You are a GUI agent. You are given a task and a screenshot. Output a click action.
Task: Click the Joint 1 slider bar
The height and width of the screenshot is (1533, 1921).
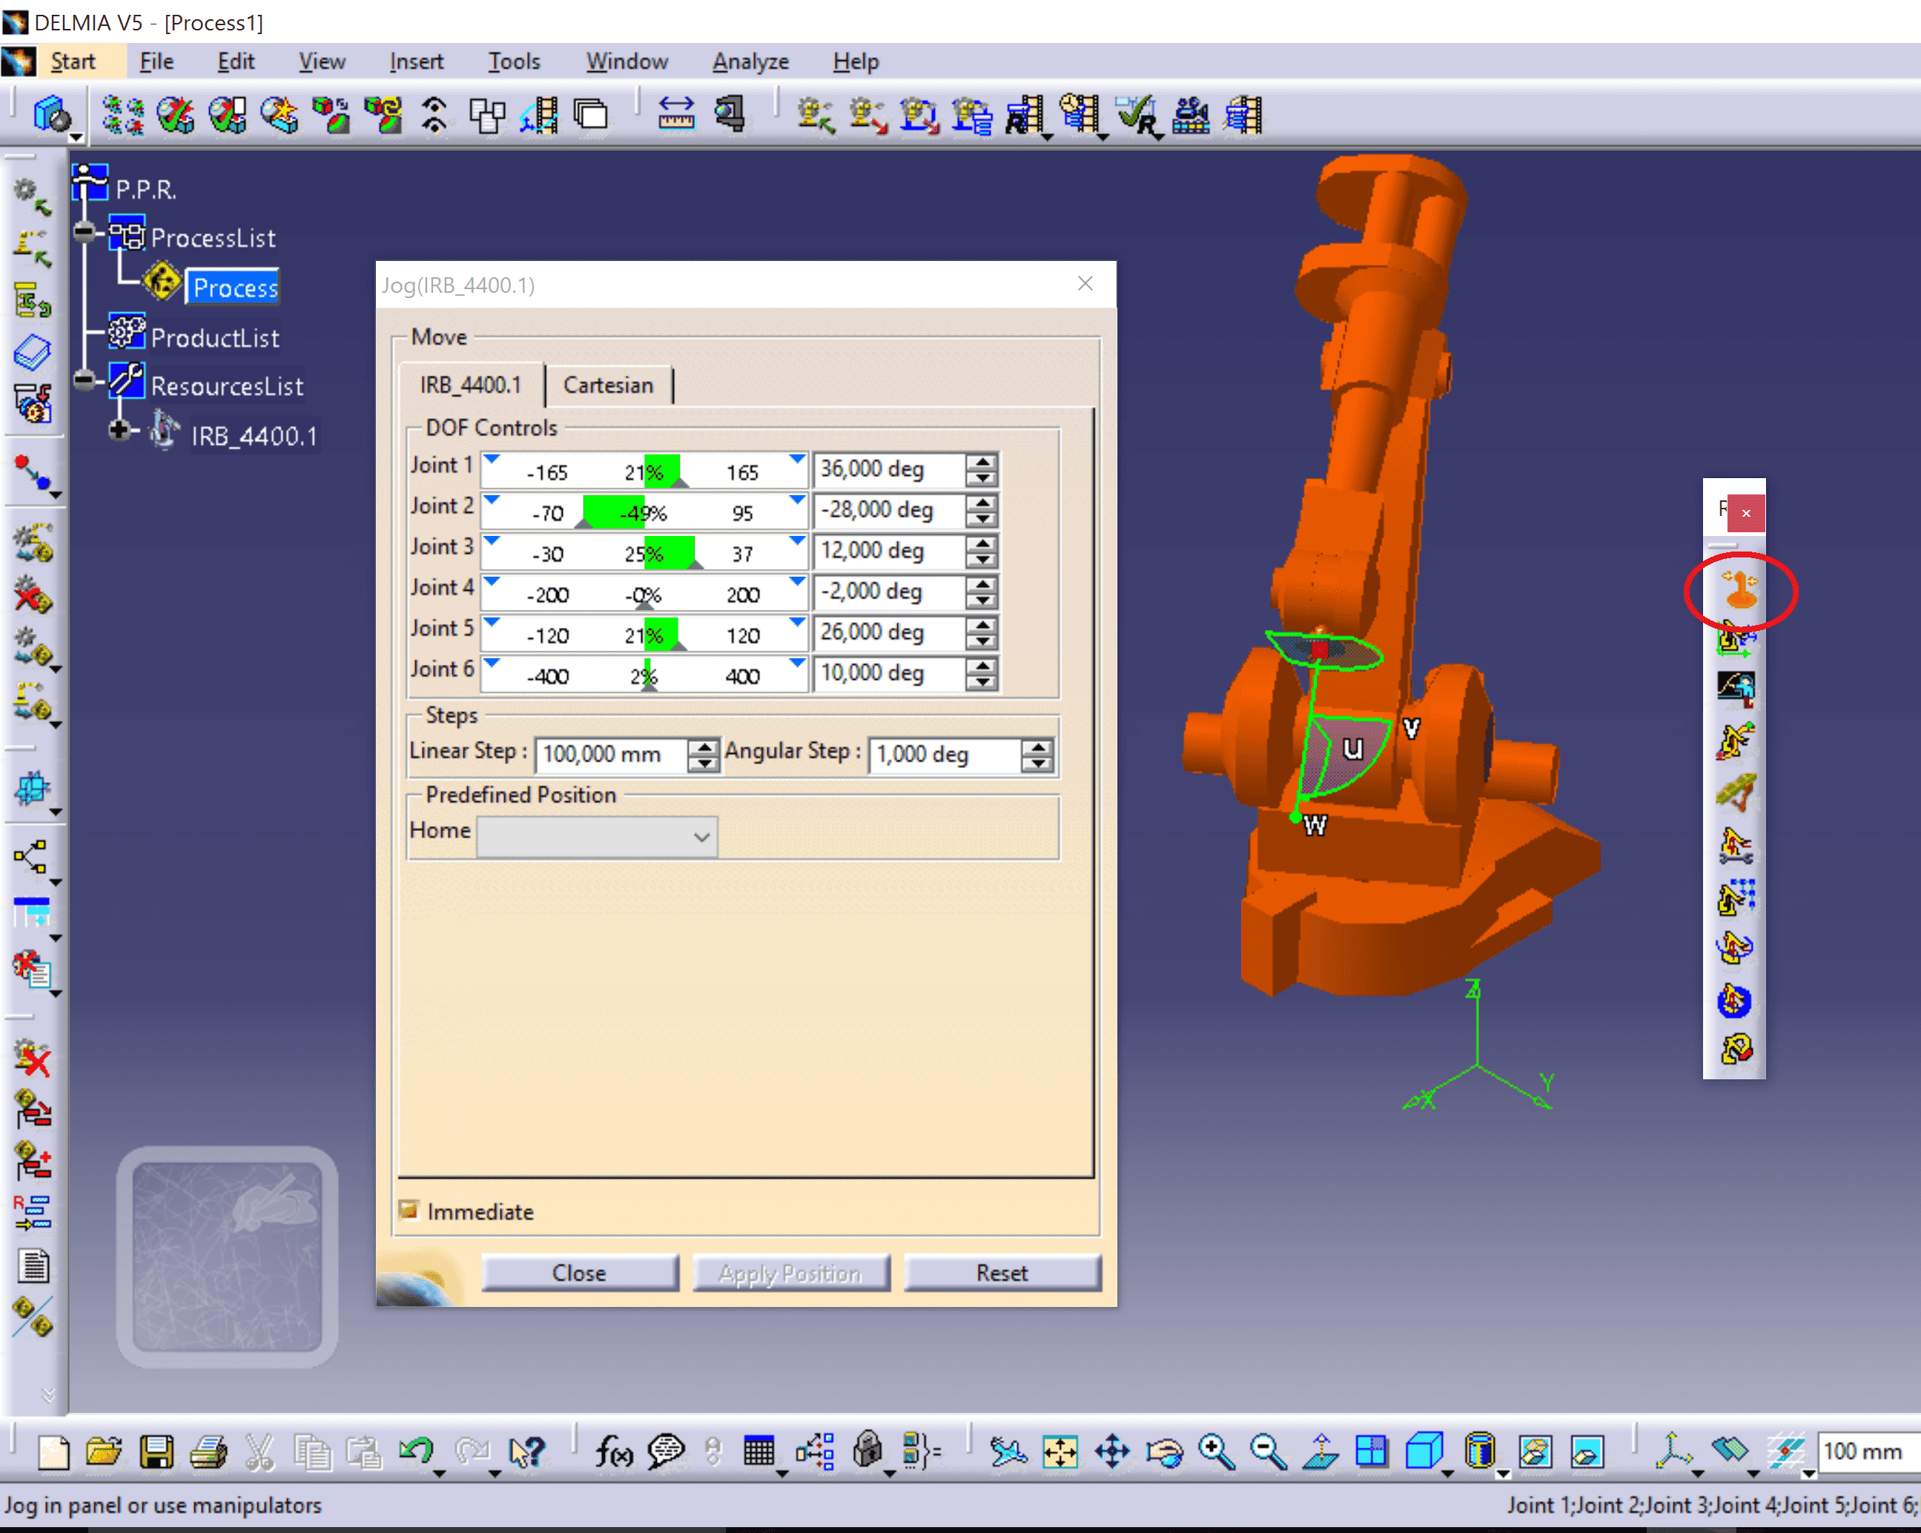click(x=644, y=469)
